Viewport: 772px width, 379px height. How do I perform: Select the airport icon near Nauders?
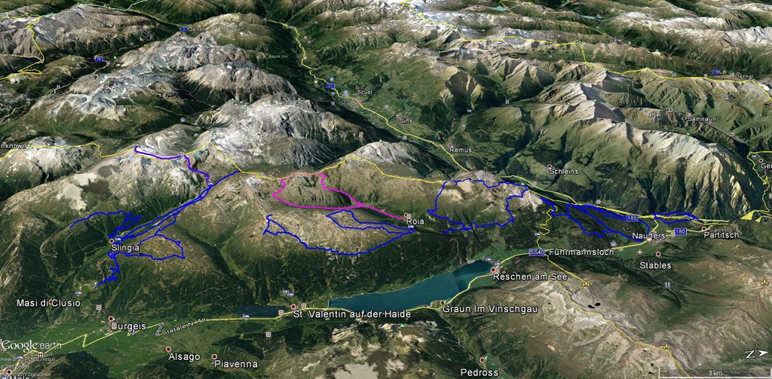click(639, 252)
